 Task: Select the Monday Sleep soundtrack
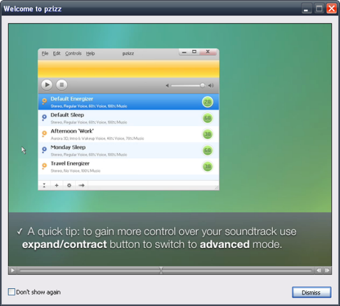pos(128,150)
